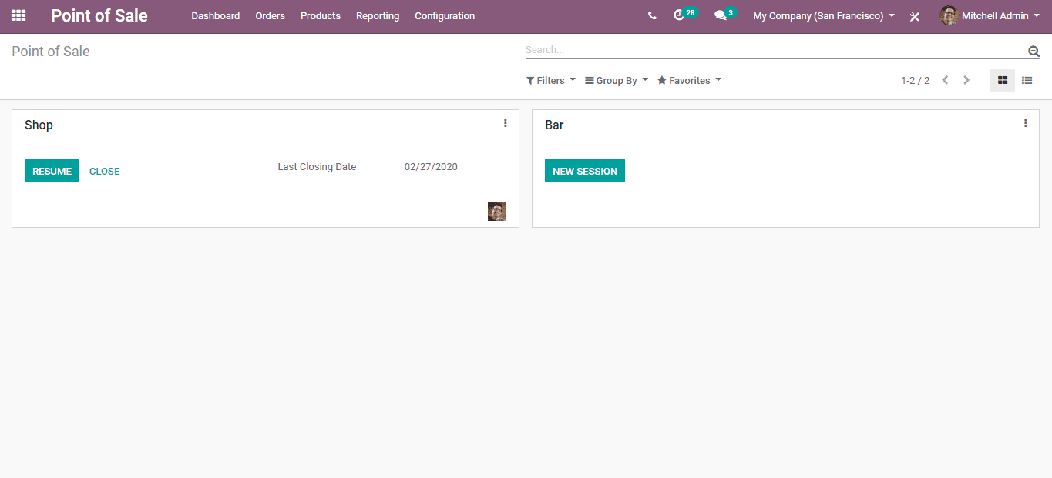Click user avatar on Shop card
The image size is (1052, 478).
[x=497, y=212]
